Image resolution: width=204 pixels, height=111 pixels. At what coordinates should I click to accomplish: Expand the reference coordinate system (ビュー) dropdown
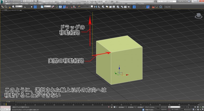point(47,7)
